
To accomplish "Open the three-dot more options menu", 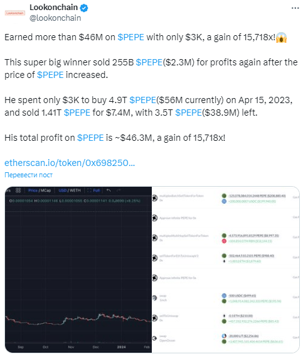I will (x=295, y=8).
